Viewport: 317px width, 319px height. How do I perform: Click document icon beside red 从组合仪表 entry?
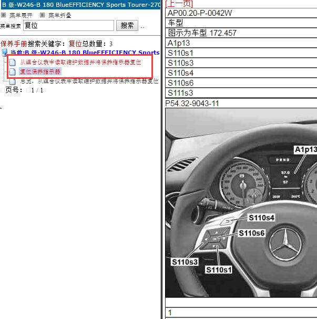(x=13, y=62)
